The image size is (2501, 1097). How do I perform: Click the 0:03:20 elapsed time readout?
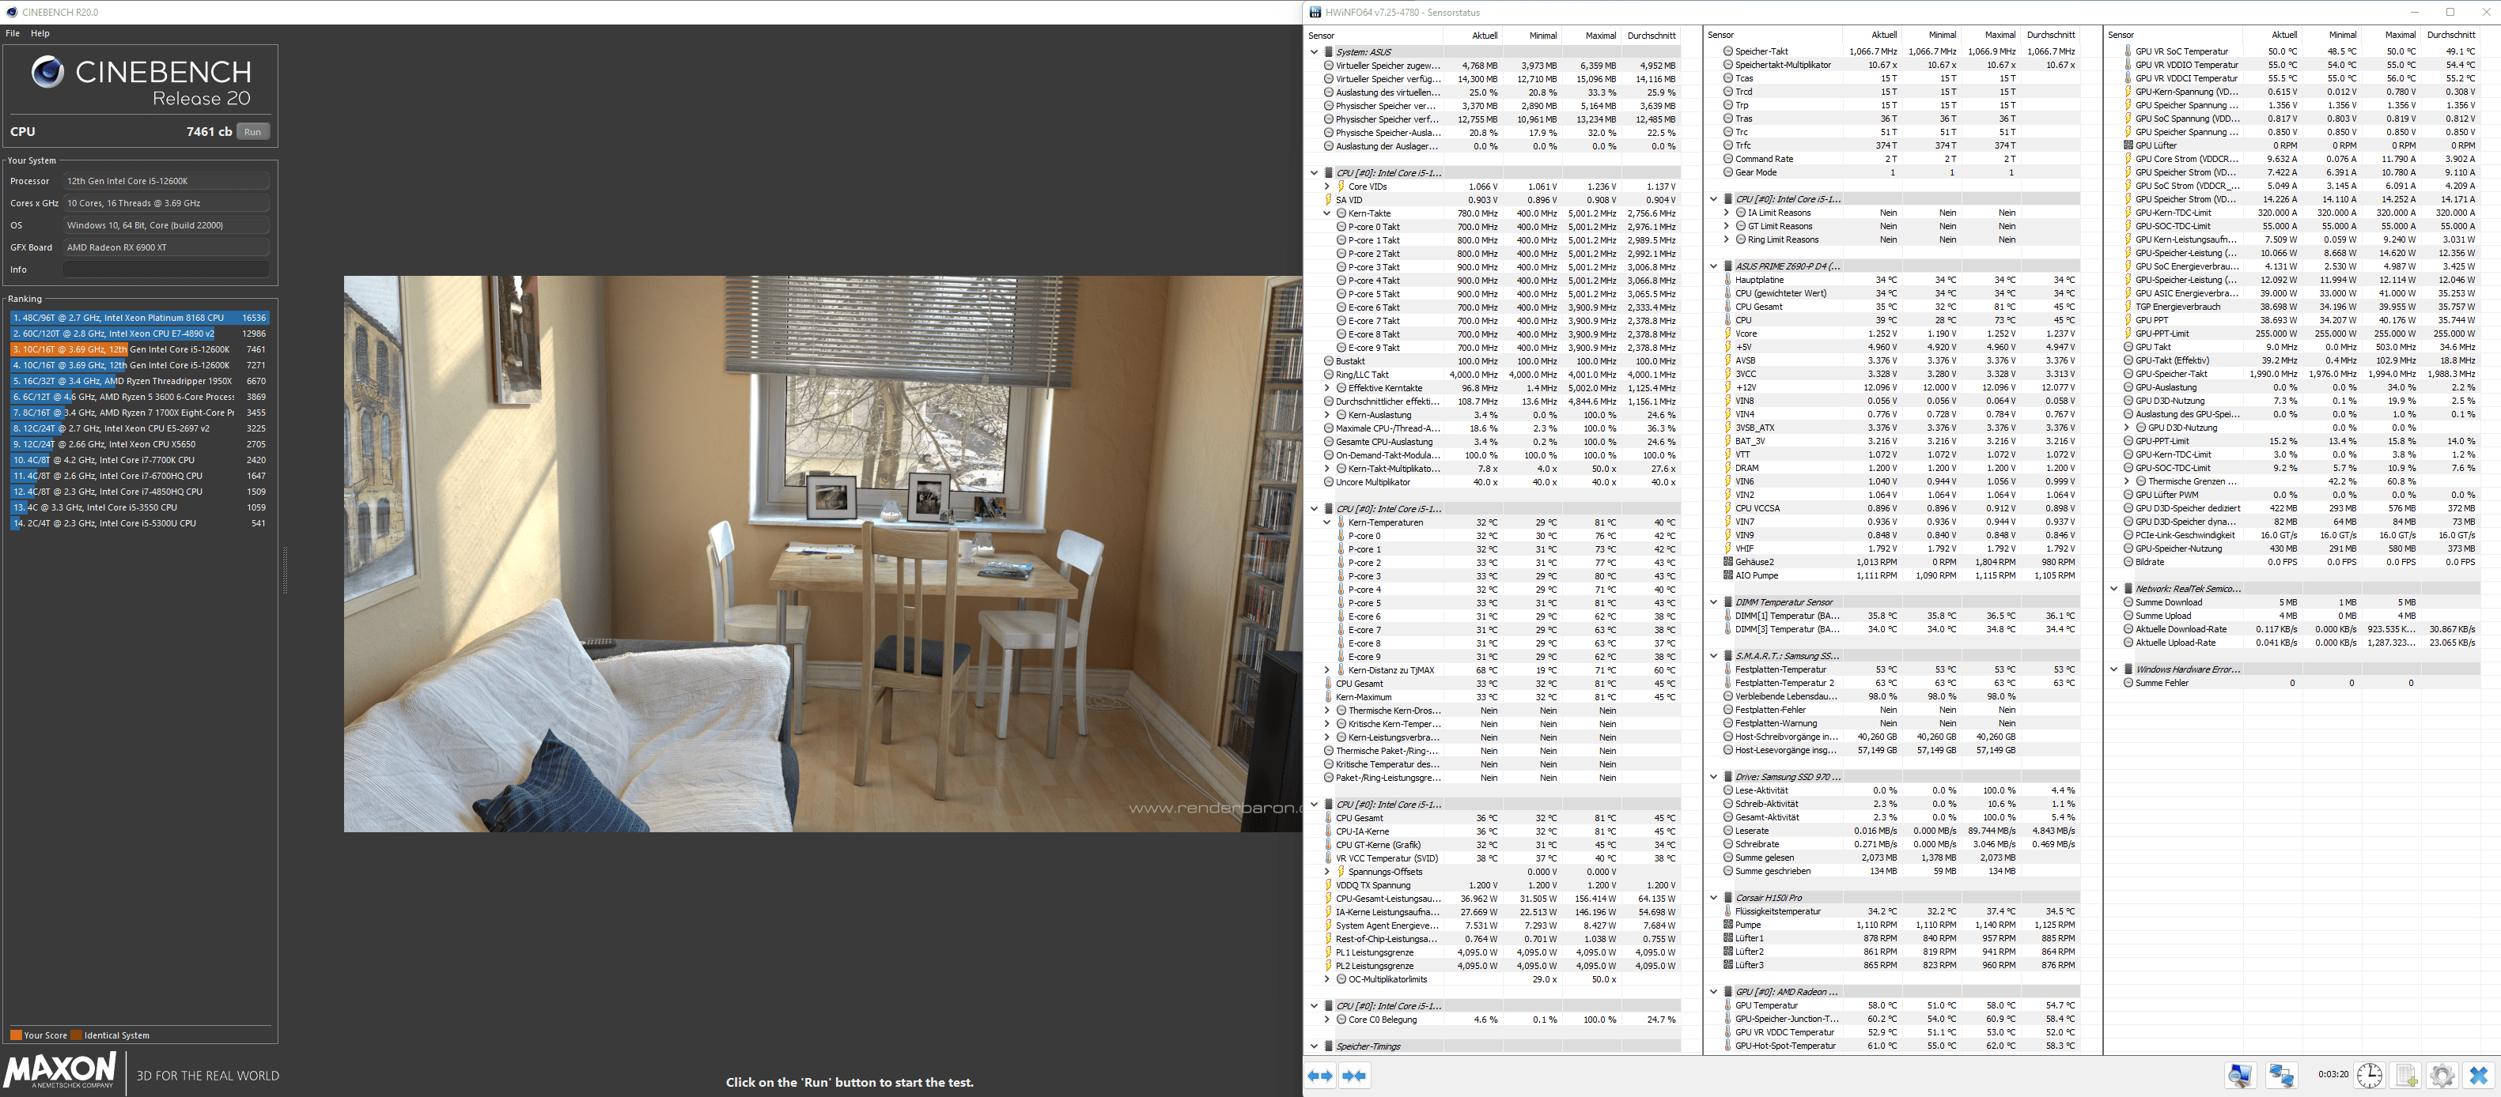(2333, 1075)
